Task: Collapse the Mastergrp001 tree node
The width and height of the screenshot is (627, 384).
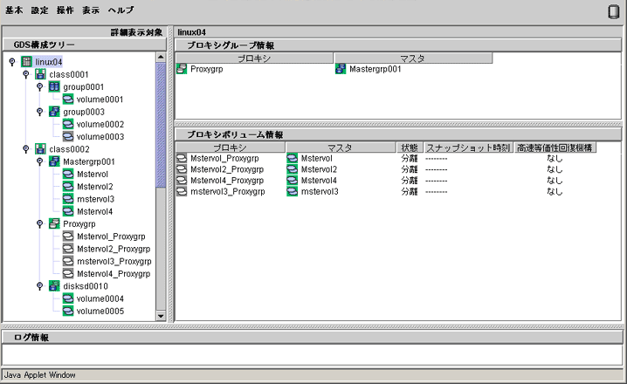Action: point(39,161)
